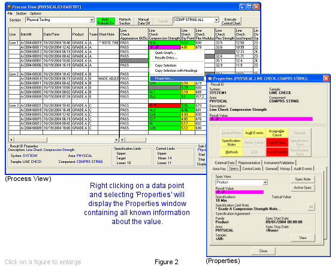Click the Specification Notes button
The width and height of the screenshot is (335, 266).
231,143
